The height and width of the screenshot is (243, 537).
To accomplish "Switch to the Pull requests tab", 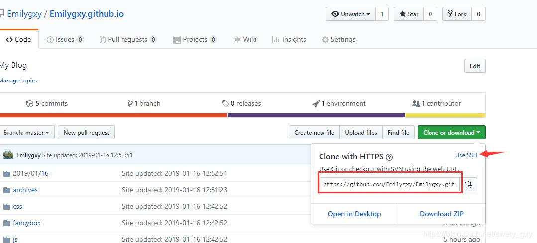I will tap(128, 39).
